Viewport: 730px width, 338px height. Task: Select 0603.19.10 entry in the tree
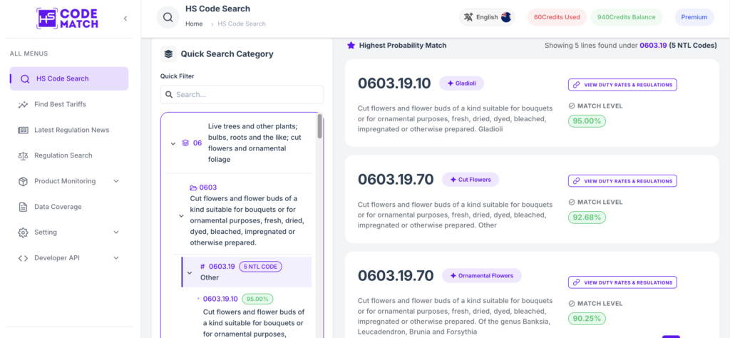tap(221, 299)
